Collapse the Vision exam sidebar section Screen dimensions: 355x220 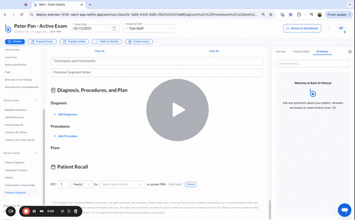pyautogui.click(x=36, y=100)
